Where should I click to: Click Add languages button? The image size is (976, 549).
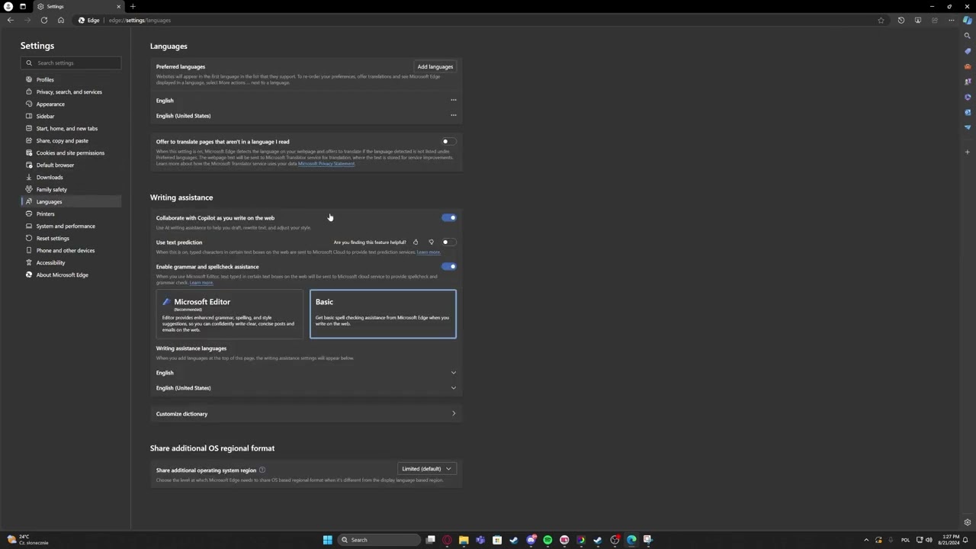[435, 66]
